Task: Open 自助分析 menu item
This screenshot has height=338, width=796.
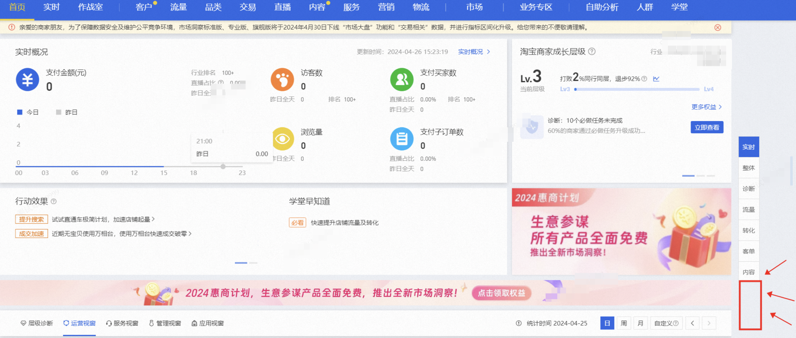Action: coord(602,7)
